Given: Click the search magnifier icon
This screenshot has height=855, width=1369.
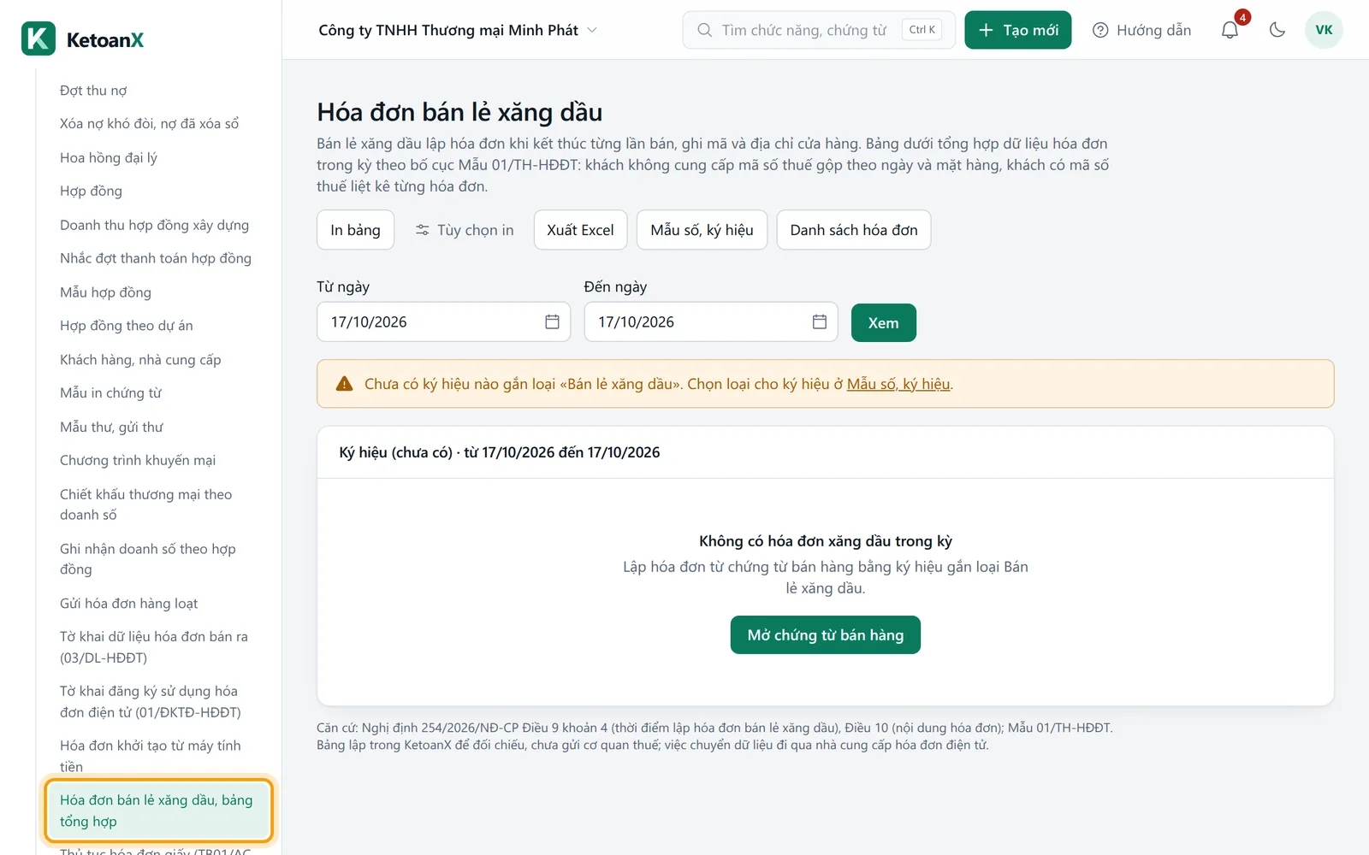Looking at the screenshot, I should point(704,30).
